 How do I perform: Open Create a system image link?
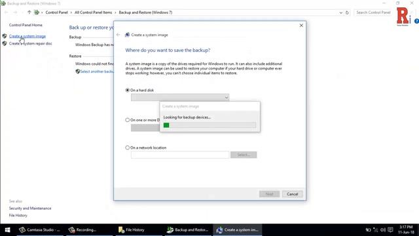pyautogui.click(x=27, y=36)
